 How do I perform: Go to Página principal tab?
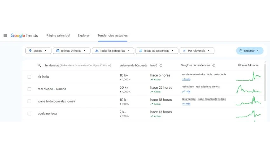(58, 35)
